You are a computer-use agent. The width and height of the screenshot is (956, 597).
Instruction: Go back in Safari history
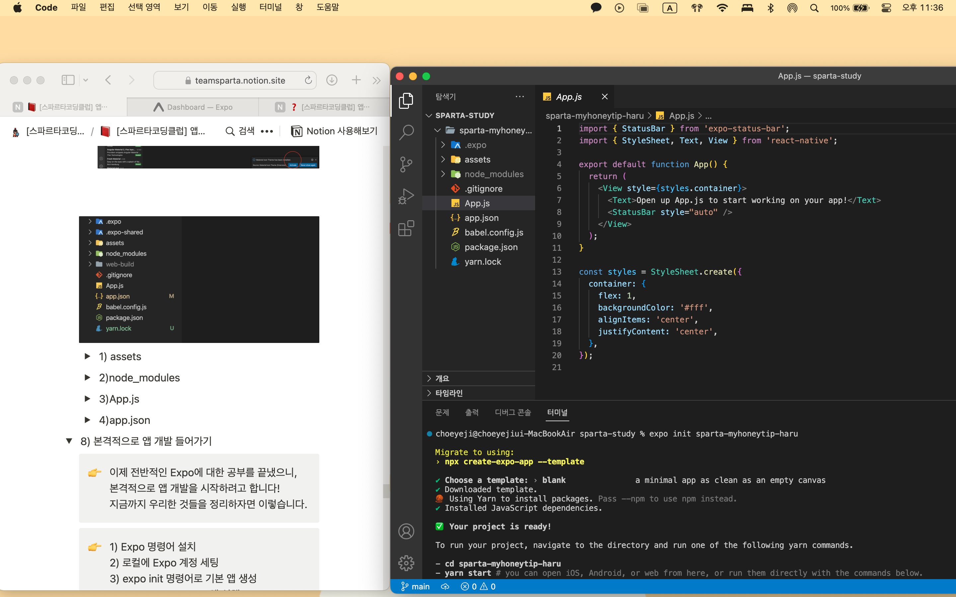(x=108, y=80)
